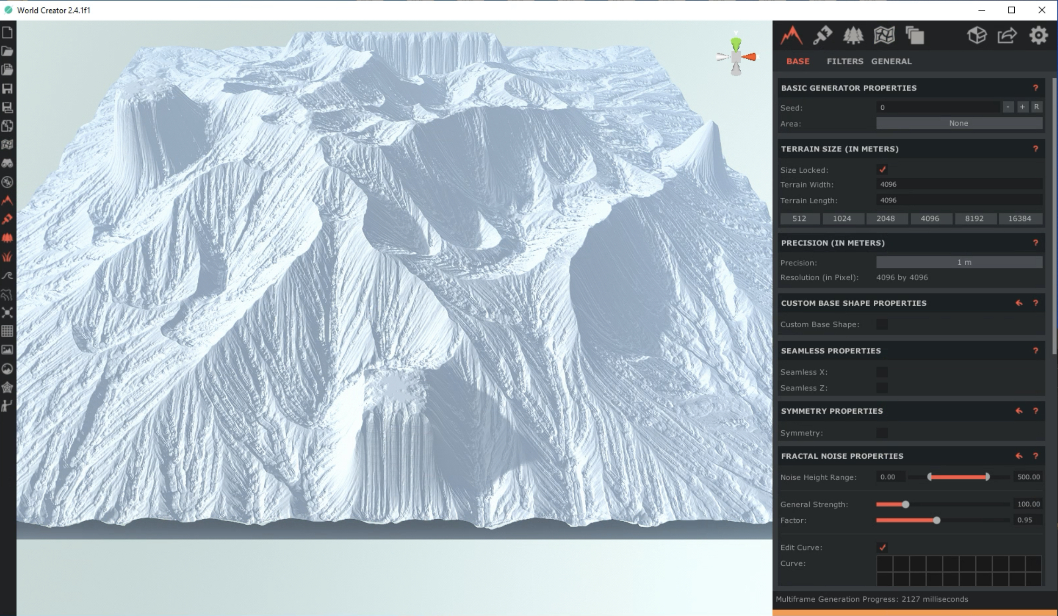The width and height of the screenshot is (1058, 616).
Task: Open the paintbrush texturing panel icon
Action: (822, 35)
